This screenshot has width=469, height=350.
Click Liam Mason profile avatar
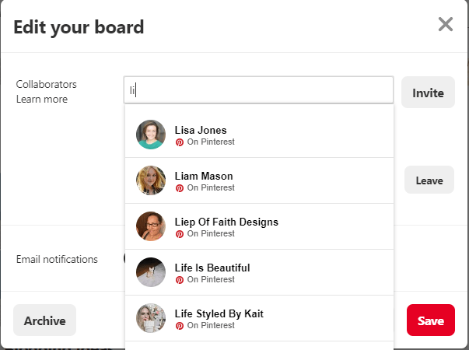(151, 180)
